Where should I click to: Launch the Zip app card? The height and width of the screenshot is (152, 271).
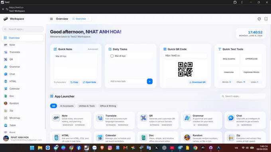tap(245, 138)
